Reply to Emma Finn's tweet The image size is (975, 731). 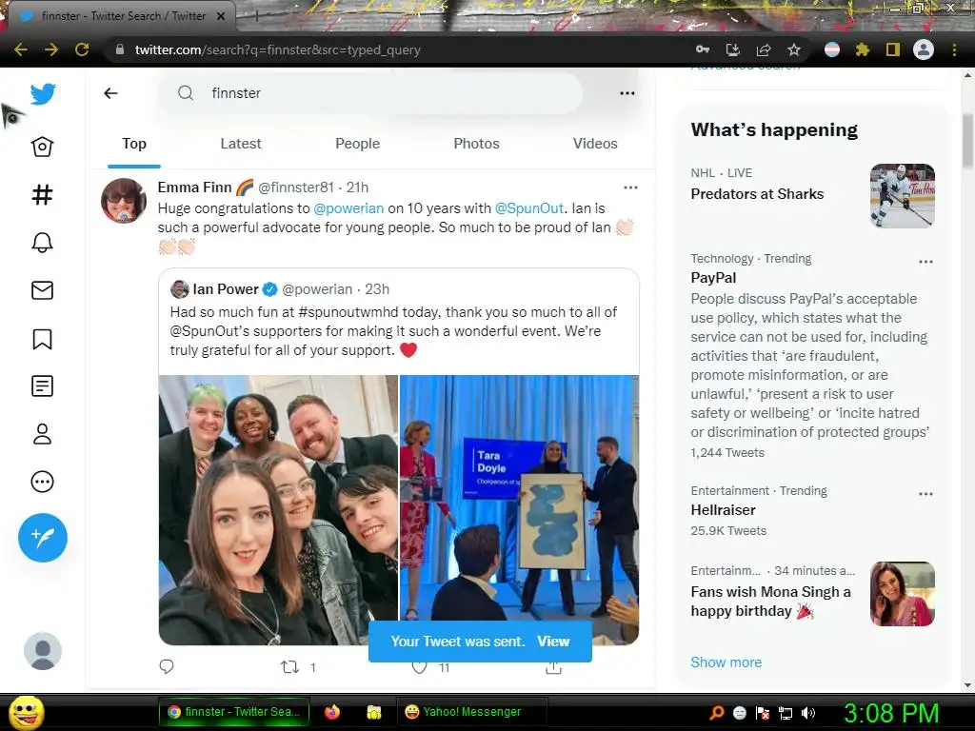[167, 667]
